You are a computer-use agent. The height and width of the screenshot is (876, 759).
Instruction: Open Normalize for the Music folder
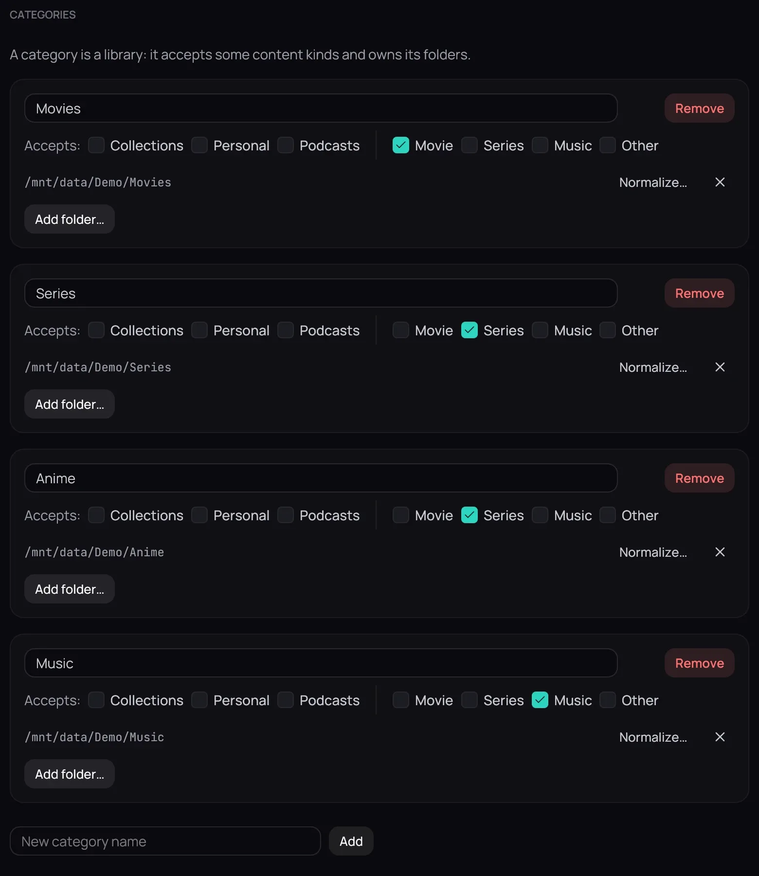coord(653,737)
